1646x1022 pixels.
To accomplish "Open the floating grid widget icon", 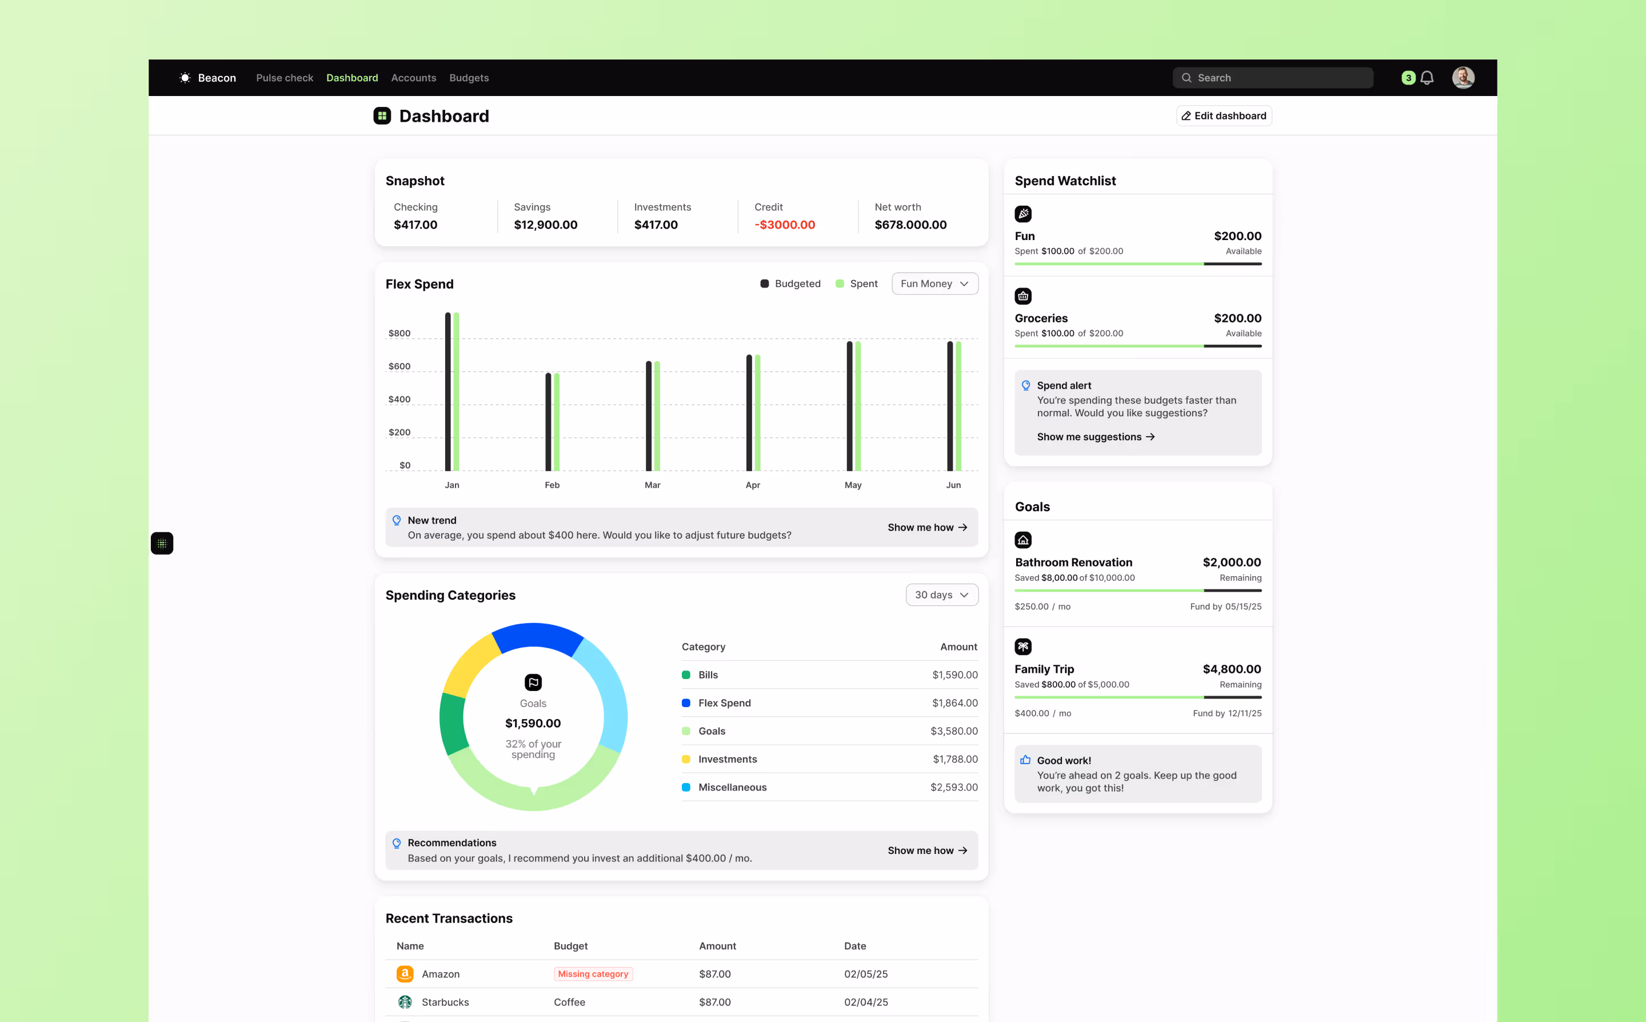I will [162, 544].
